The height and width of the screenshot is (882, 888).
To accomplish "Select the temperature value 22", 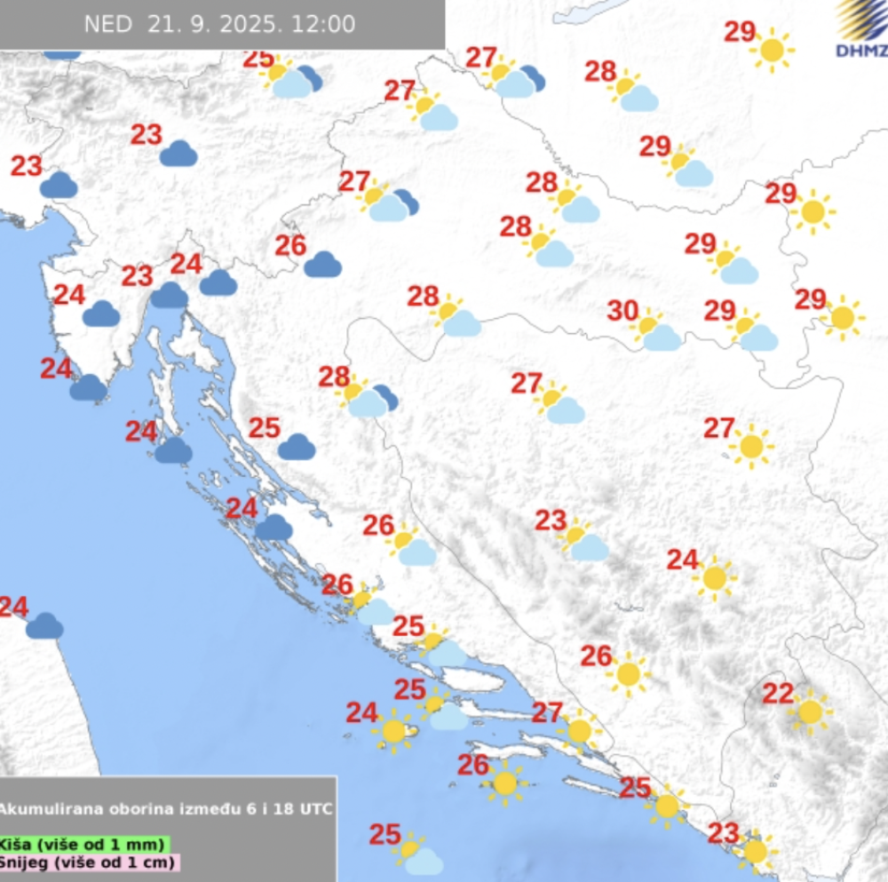I will pyautogui.click(x=778, y=694).
